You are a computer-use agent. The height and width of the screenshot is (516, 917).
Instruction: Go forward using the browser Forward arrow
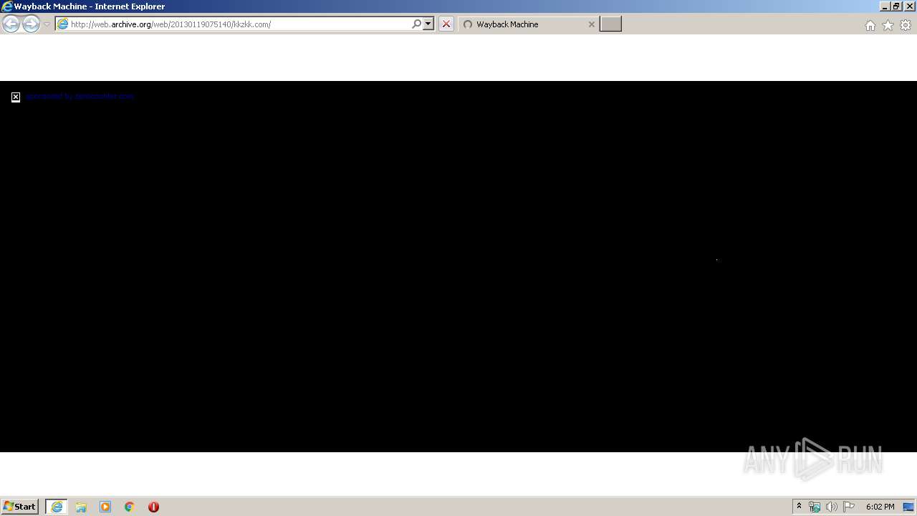coord(31,24)
